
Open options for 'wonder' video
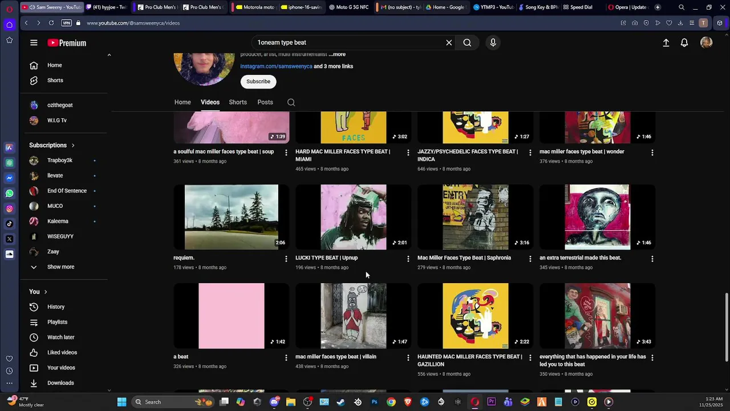click(652, 153)
